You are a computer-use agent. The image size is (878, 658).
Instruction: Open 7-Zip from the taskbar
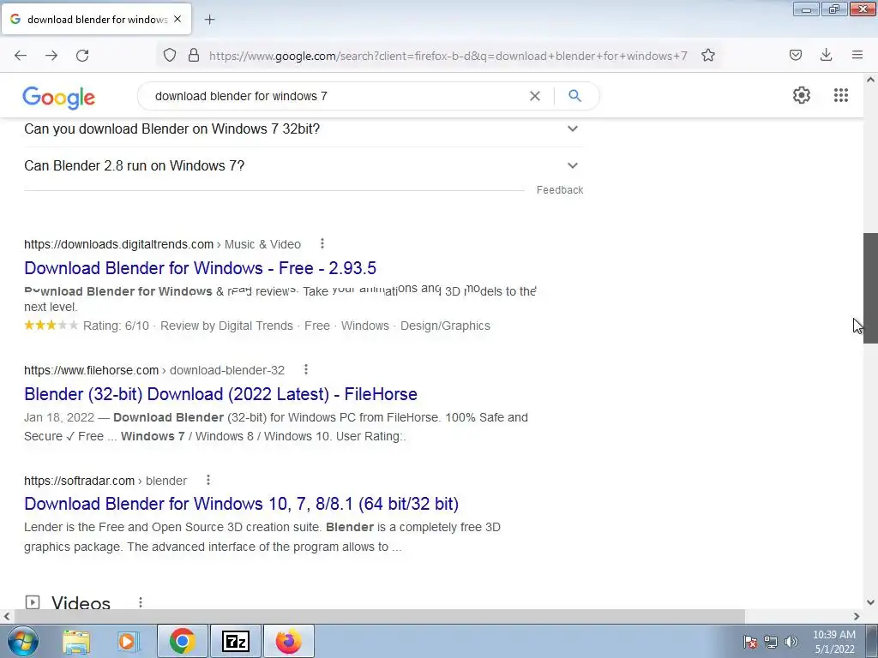click(x=235, y=641)
